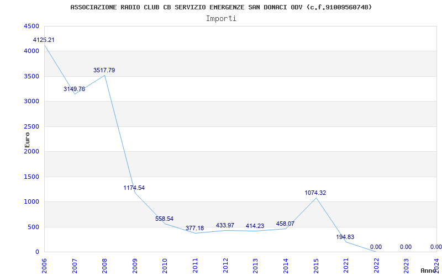Click x-axis year 2008

point(104,266)
